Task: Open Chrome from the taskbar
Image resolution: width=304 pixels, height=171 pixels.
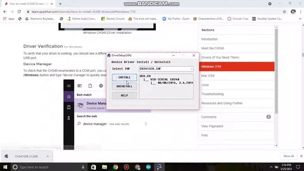Action: click(115, 167)
